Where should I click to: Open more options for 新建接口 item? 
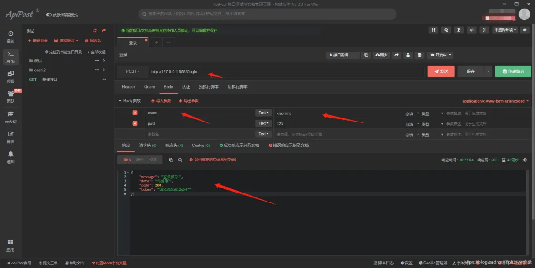pyautogui.click(x=104, y=79)
